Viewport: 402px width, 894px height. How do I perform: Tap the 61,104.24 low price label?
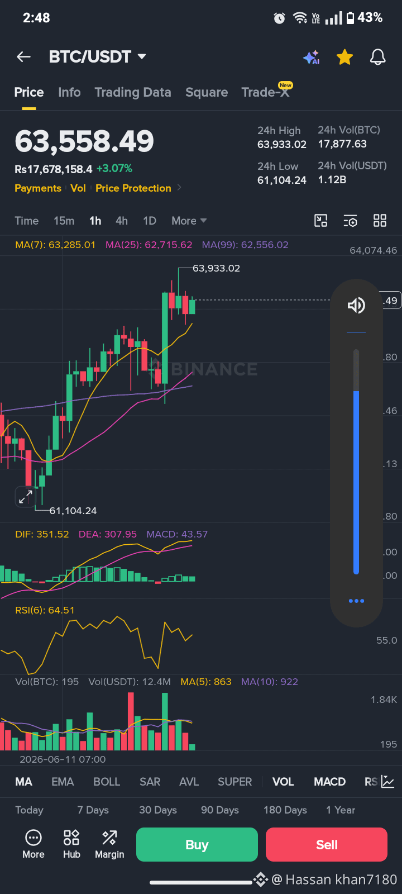click(73, 511)
